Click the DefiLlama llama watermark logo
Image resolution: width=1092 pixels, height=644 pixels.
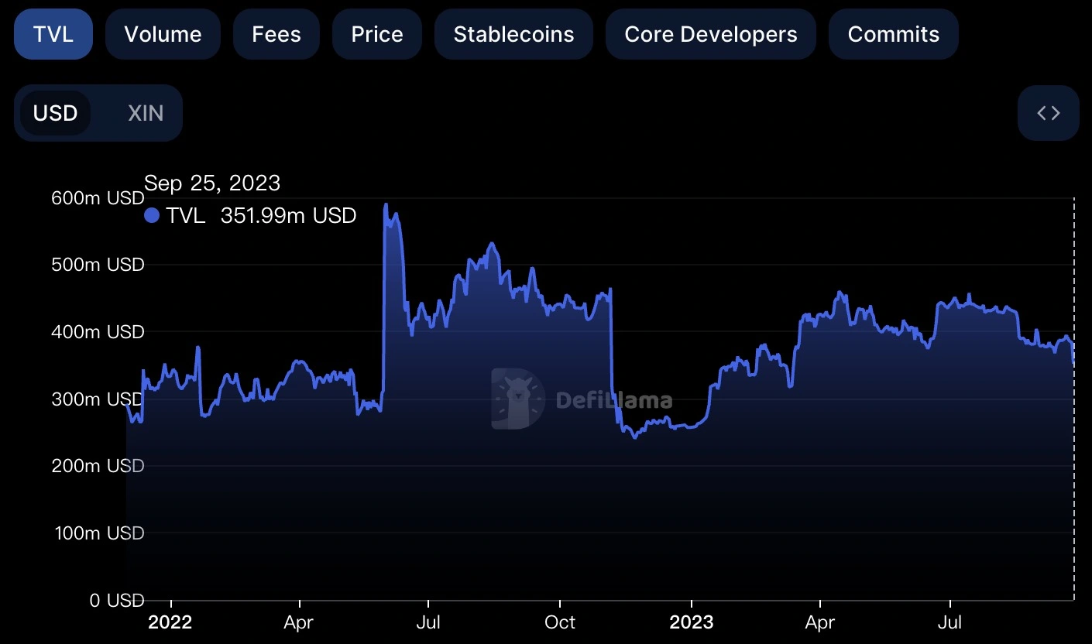[517, 399]
